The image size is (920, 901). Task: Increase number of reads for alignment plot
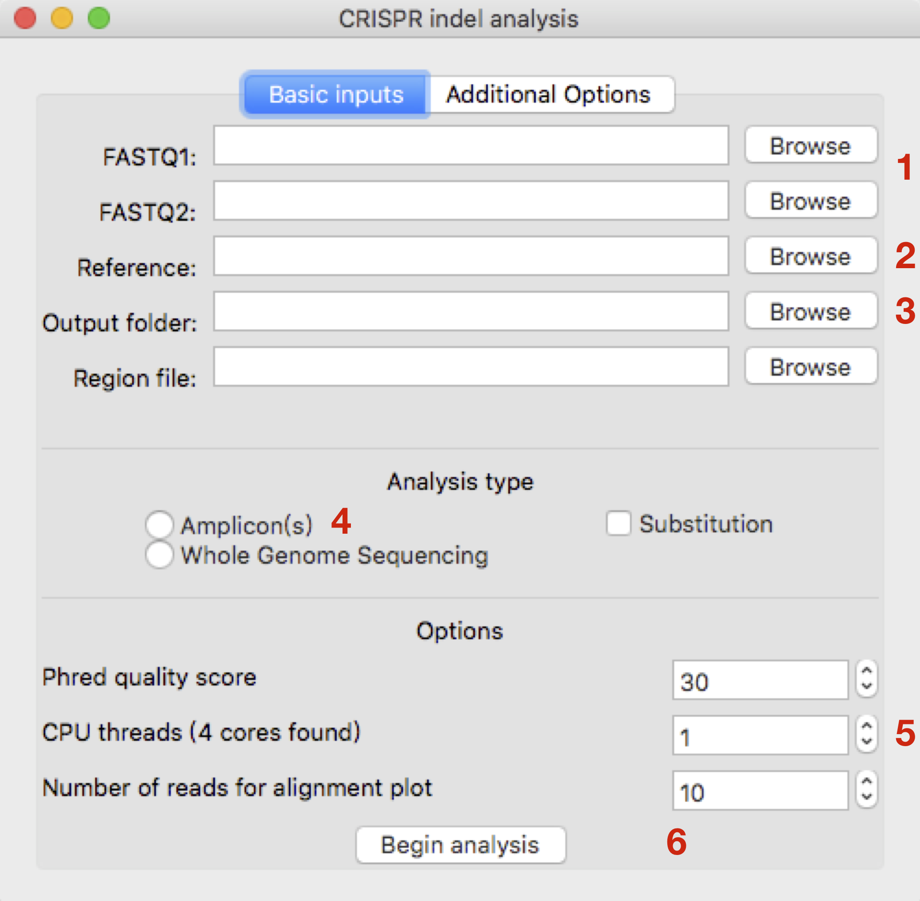866,782
